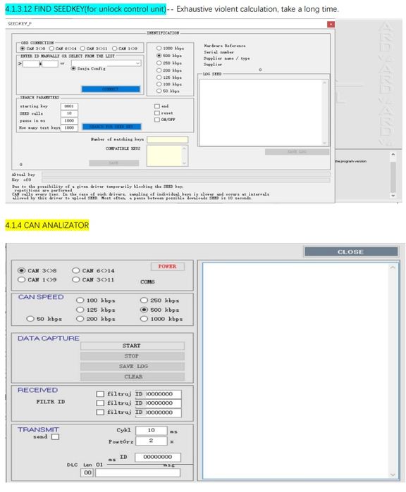Click the Actual key progress bar
This screenshot has height=492, width=406.
point(186,174)
